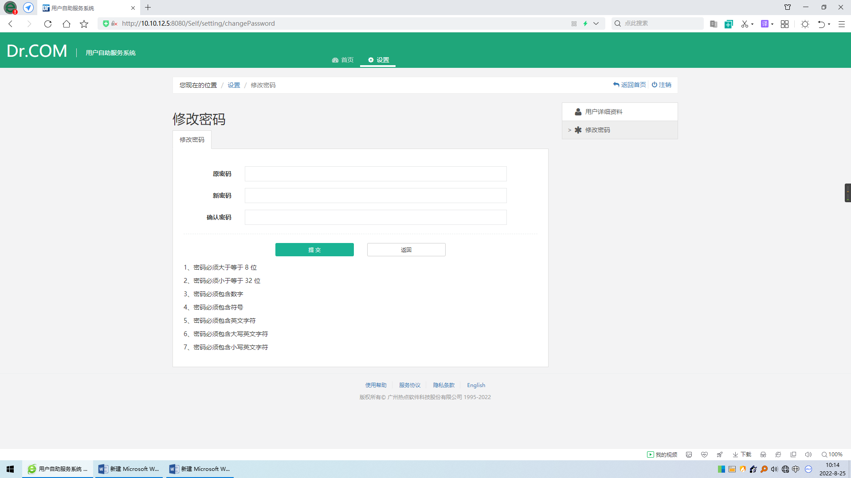Open the extensions grid icon
This screenshot has width=851, height=478.
pyautogui.click(x=784, y=24)
